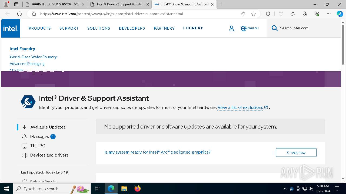Viewport: 346px width, 194px height.
Task: Click the Messages bell icon
Action: 24,137
